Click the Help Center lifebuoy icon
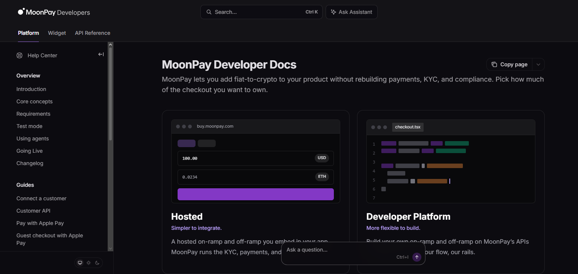This screenshot has width=578, height=274. (19, 55)
